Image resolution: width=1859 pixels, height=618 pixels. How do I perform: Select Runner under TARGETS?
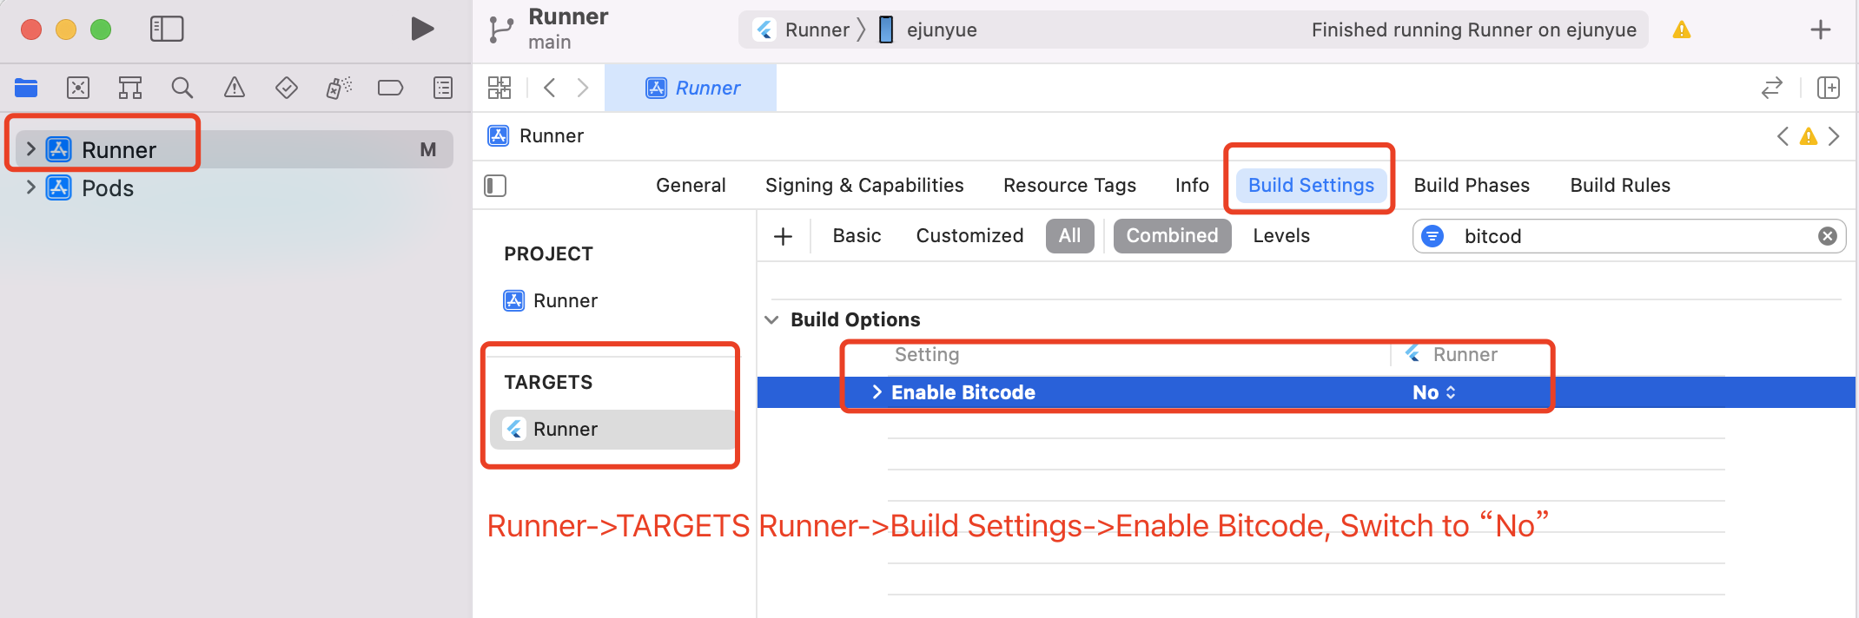click(566, 430)
